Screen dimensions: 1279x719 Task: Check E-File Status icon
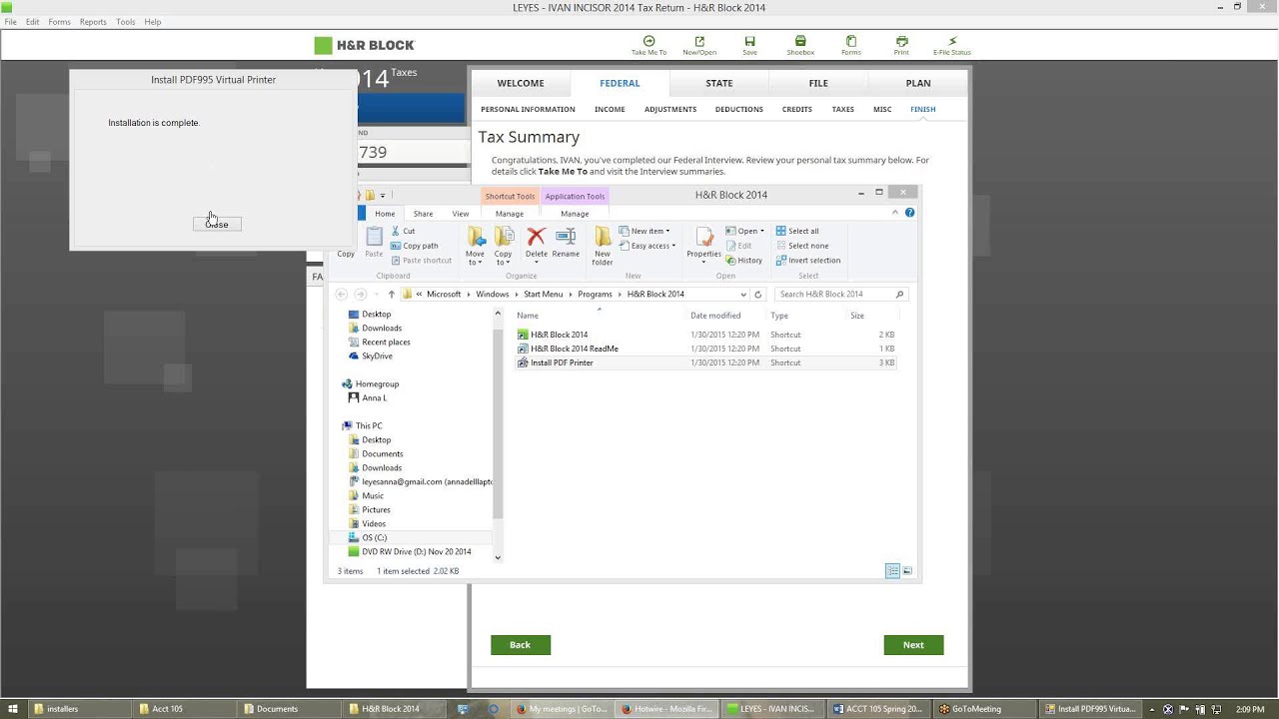click(x=952, y=45)
